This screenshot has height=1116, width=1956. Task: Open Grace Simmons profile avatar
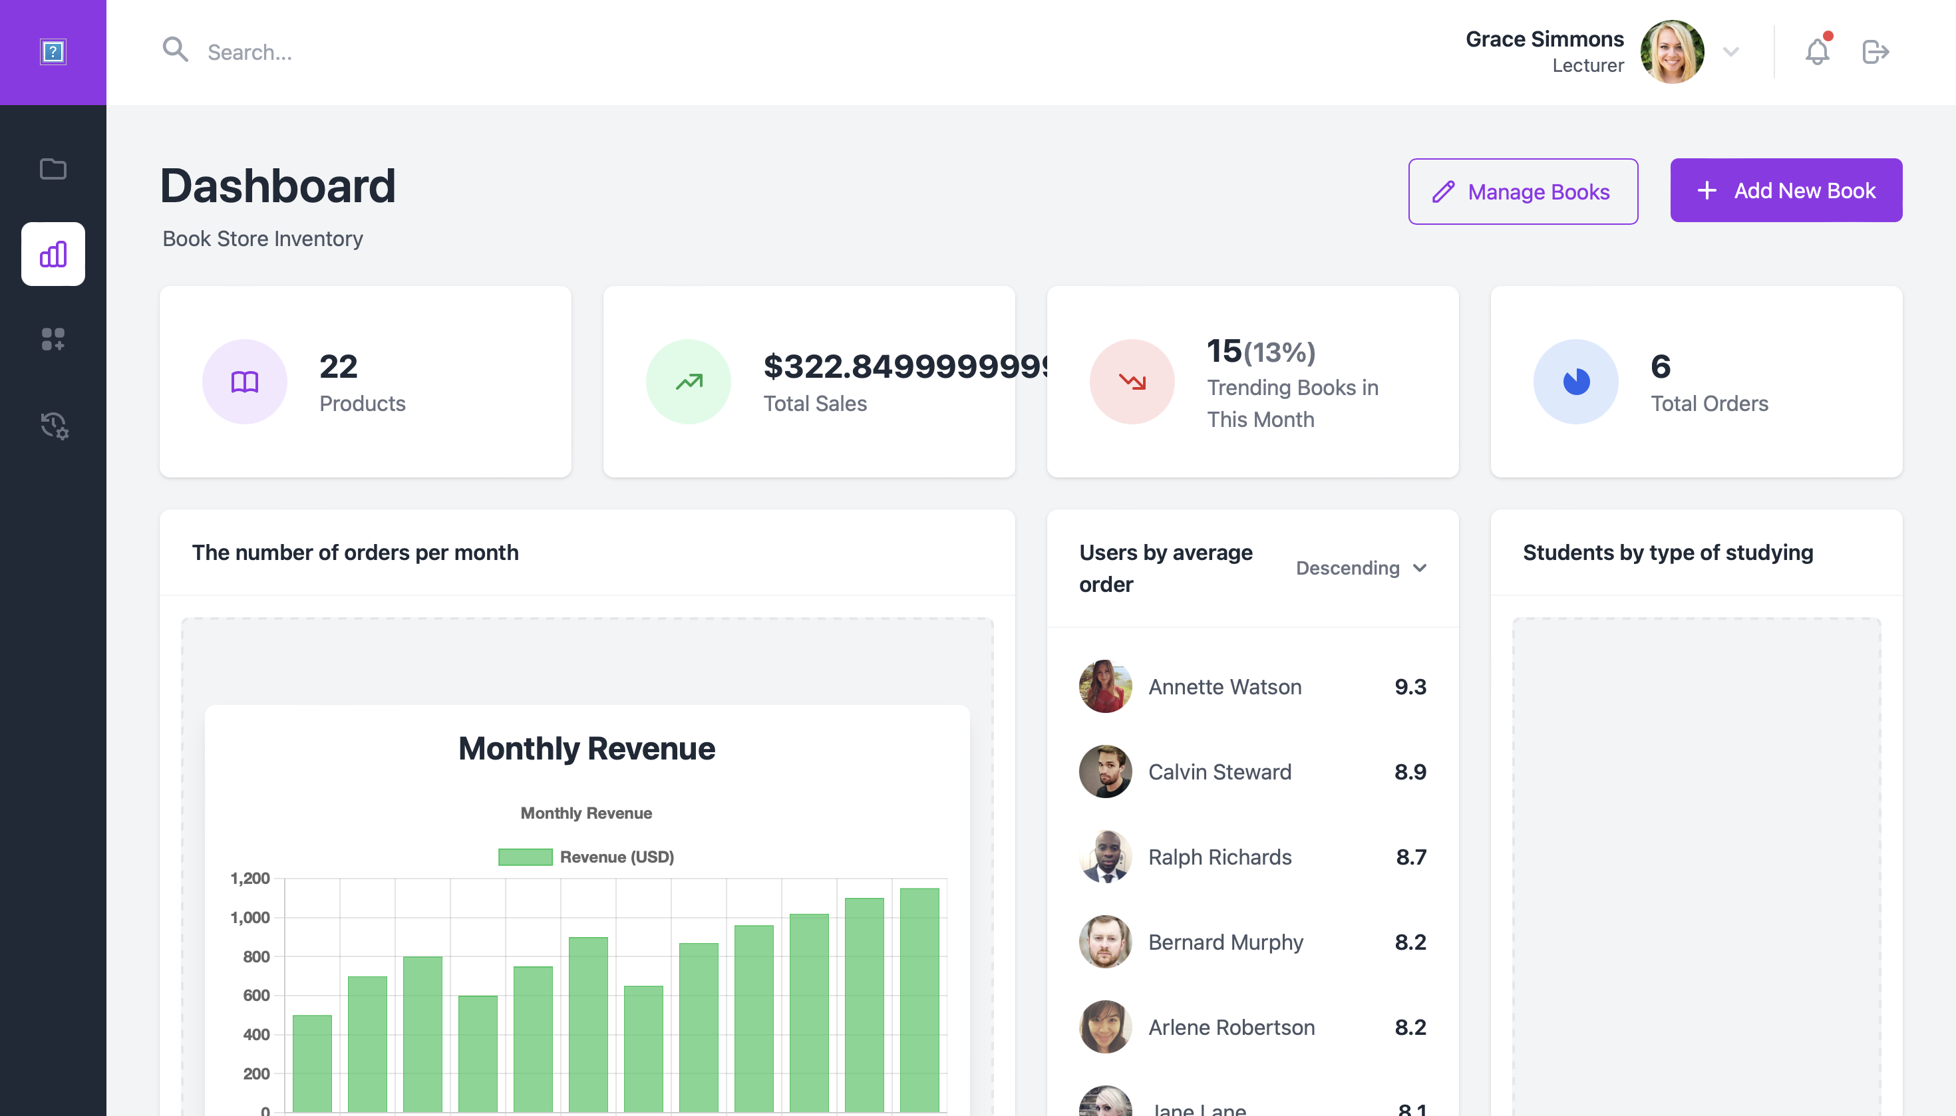(x=1671, y=52)
